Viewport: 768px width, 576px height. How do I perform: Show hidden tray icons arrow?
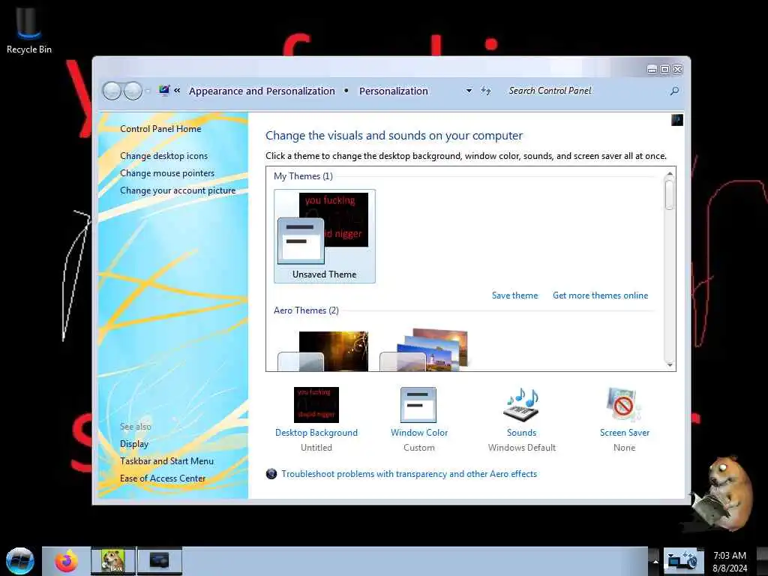(x=655, y=562)
